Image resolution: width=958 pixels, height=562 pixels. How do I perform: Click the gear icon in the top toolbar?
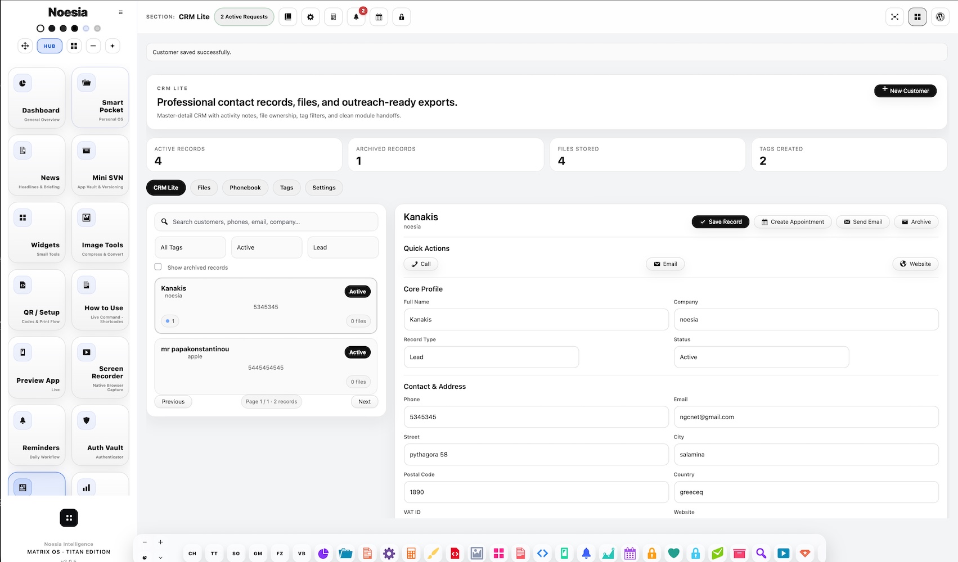click(311, 17)
